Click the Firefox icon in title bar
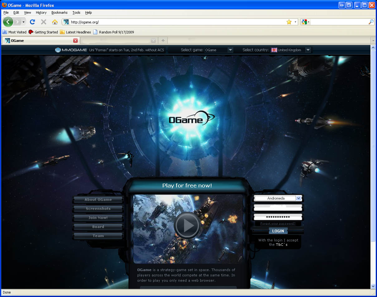377x297 pixels. (4, 5)
